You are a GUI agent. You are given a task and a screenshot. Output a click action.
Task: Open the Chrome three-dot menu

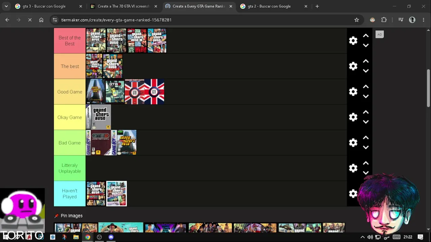(x=424, y=20)
